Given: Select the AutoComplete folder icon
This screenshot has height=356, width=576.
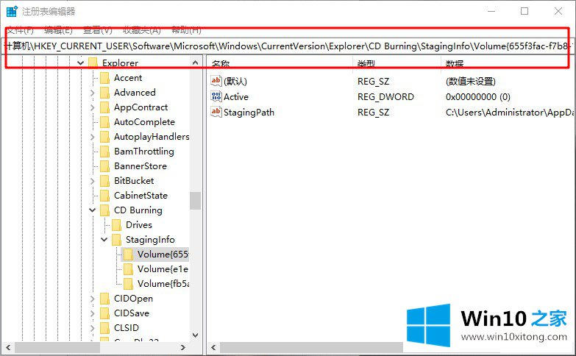Looking at the screenshot, I should click(x=105, y=122).
